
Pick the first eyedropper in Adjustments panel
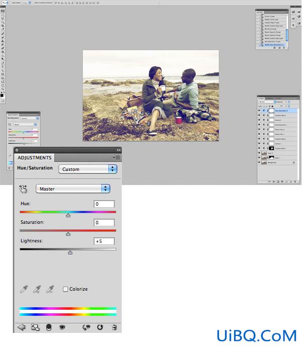click(x=24, y=289)
